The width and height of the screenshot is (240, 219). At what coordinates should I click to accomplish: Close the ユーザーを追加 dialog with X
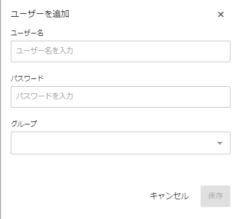pyautogui.click(x=221, y=14)
